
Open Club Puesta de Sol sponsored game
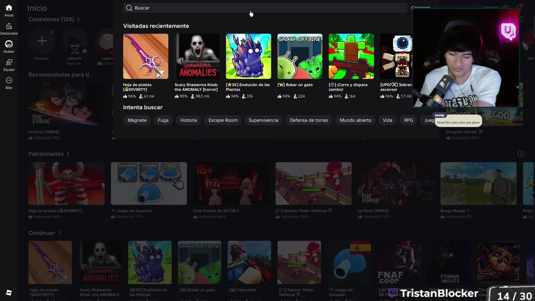(x=231, y=184)
